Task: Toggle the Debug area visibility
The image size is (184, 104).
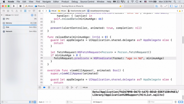Action: click(176, 6)
